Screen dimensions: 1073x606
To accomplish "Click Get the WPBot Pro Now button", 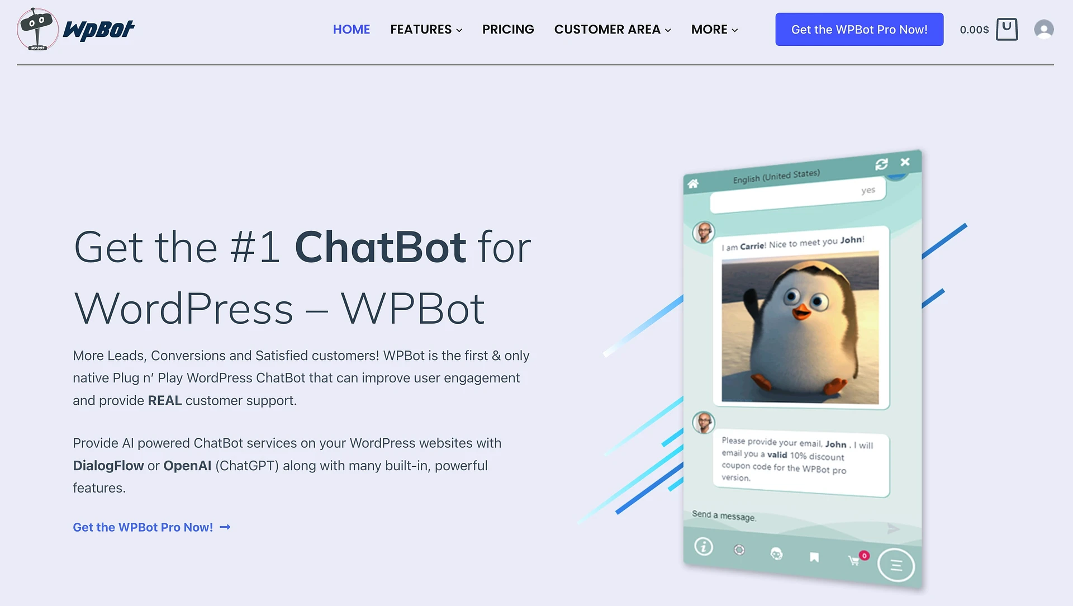I will (x=860, y=30).
